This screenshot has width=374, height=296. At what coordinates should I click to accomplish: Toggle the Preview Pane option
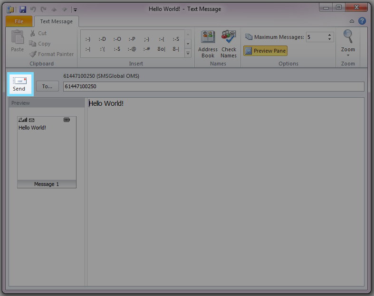pyautogui.click(x=265, y=51)
